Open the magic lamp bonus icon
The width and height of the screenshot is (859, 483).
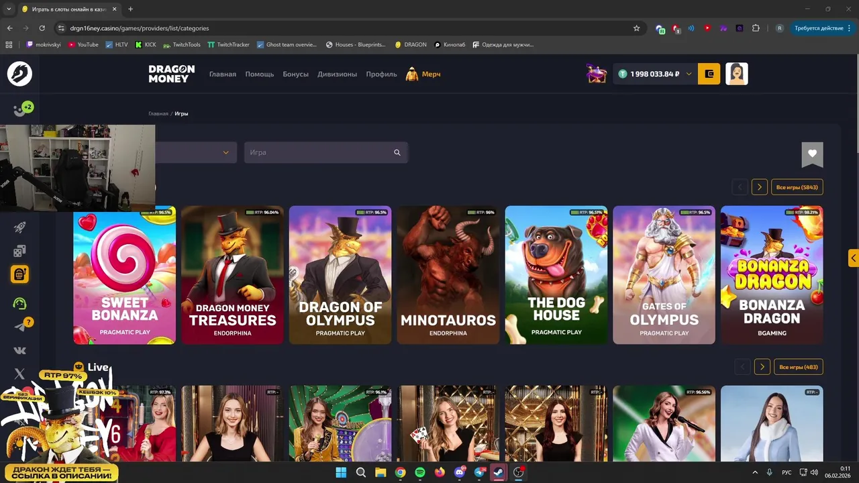(x=597, y=74)
